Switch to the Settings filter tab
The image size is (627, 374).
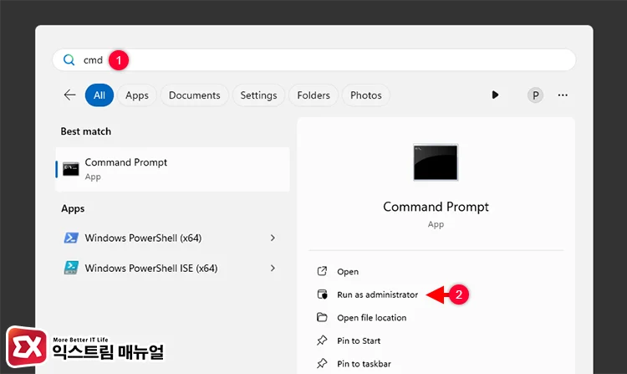click(258, 95)
